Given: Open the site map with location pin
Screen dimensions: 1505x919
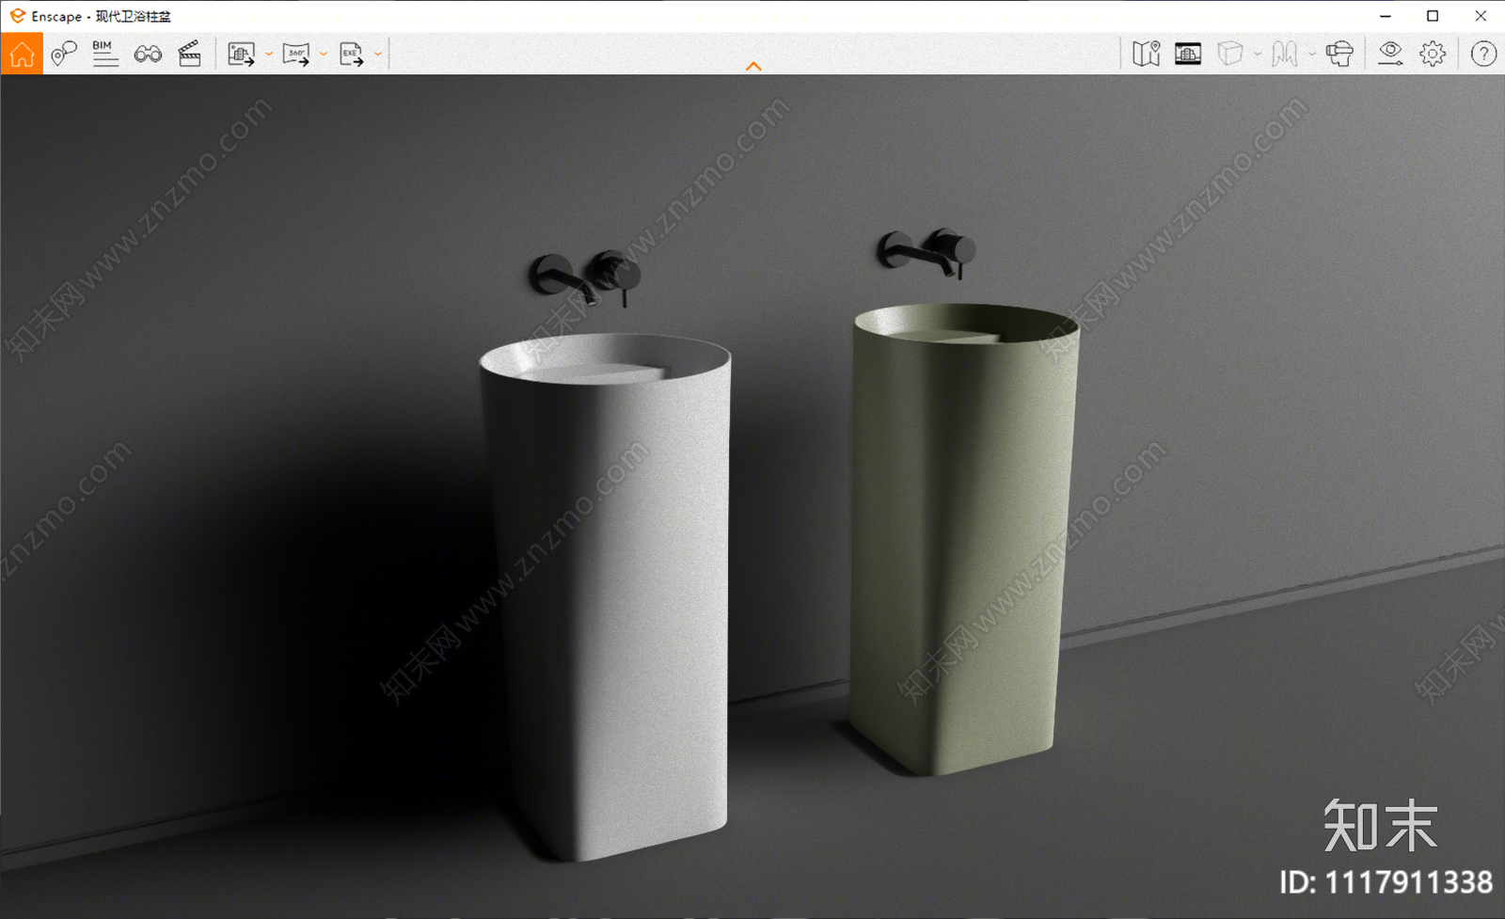Looking at the screenshot, I should click(1147, 54).
